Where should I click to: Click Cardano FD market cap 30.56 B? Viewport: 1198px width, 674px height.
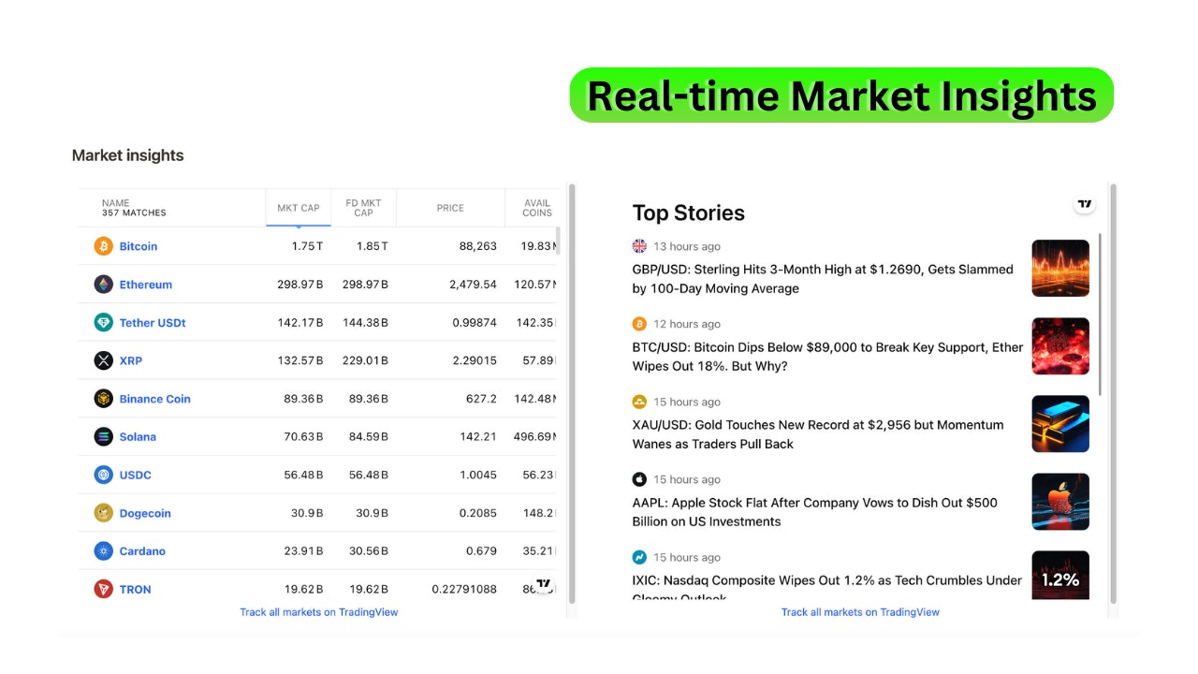pyautogui.click(x=368, y=551)
